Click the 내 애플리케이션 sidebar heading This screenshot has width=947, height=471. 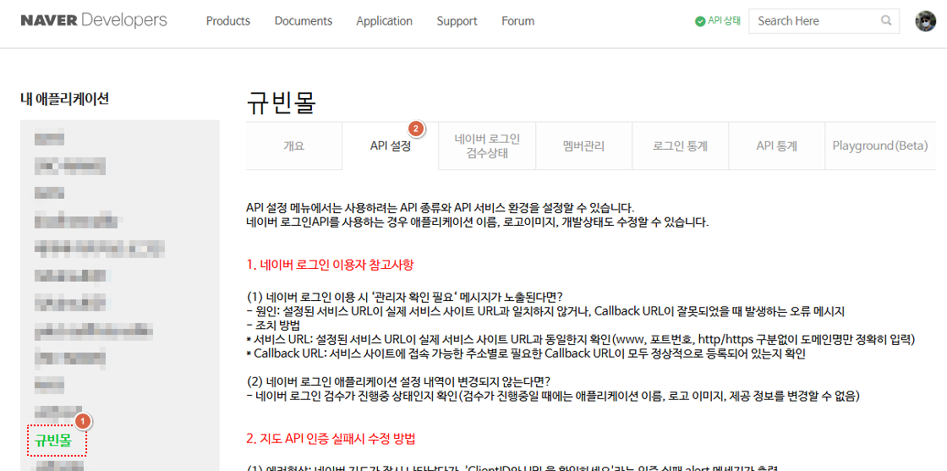click(x=64, y=99)
